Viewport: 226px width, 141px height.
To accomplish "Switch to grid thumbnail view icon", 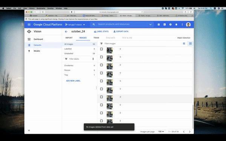I will pos(184,44).
